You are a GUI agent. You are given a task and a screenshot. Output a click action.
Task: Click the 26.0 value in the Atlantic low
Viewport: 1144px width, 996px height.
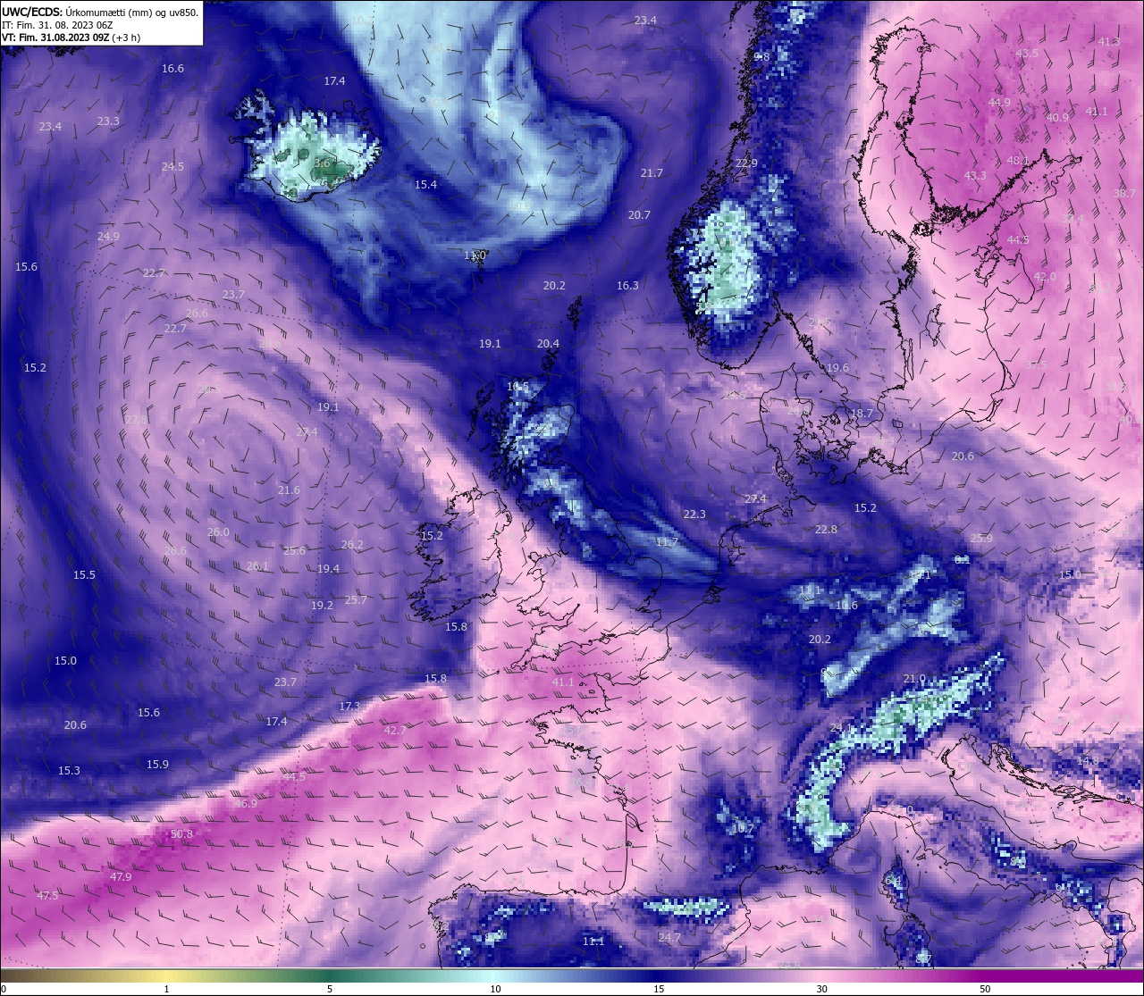(218, 532)
